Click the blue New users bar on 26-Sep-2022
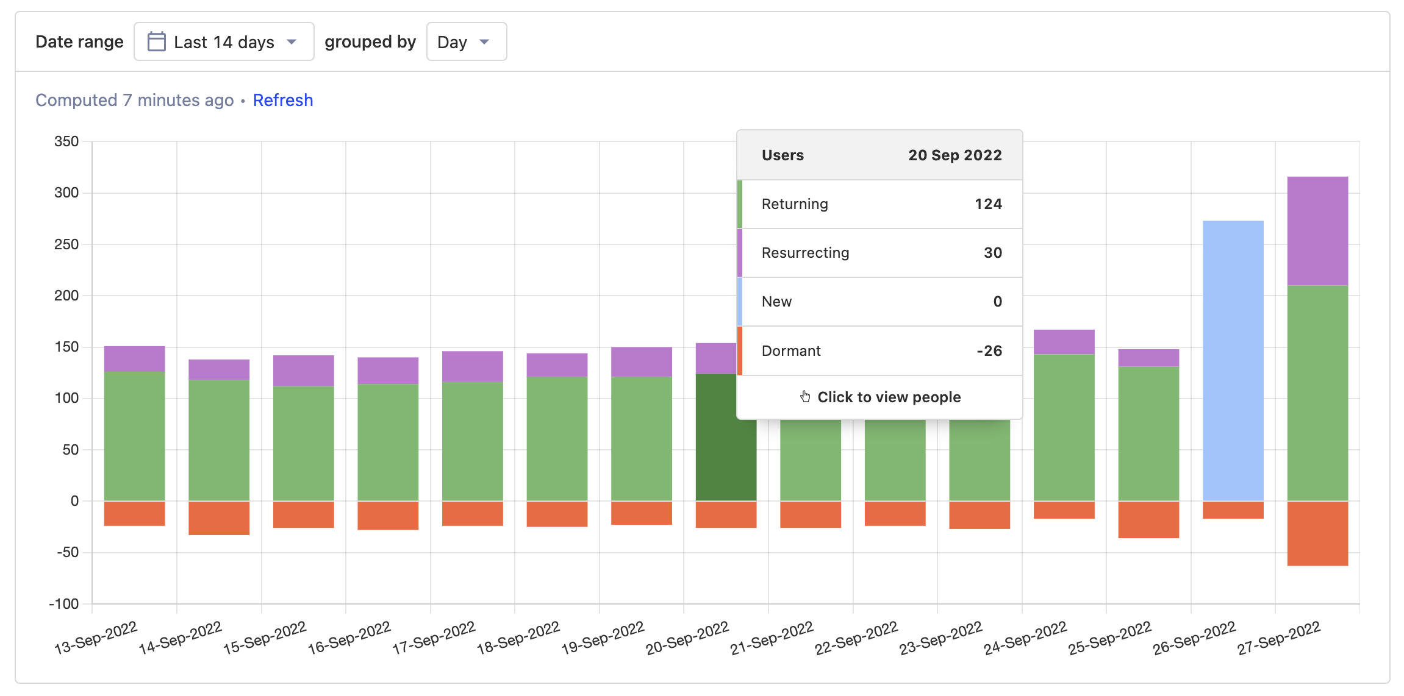This screenshot has height=696, width=1404. pos(1233,360)
